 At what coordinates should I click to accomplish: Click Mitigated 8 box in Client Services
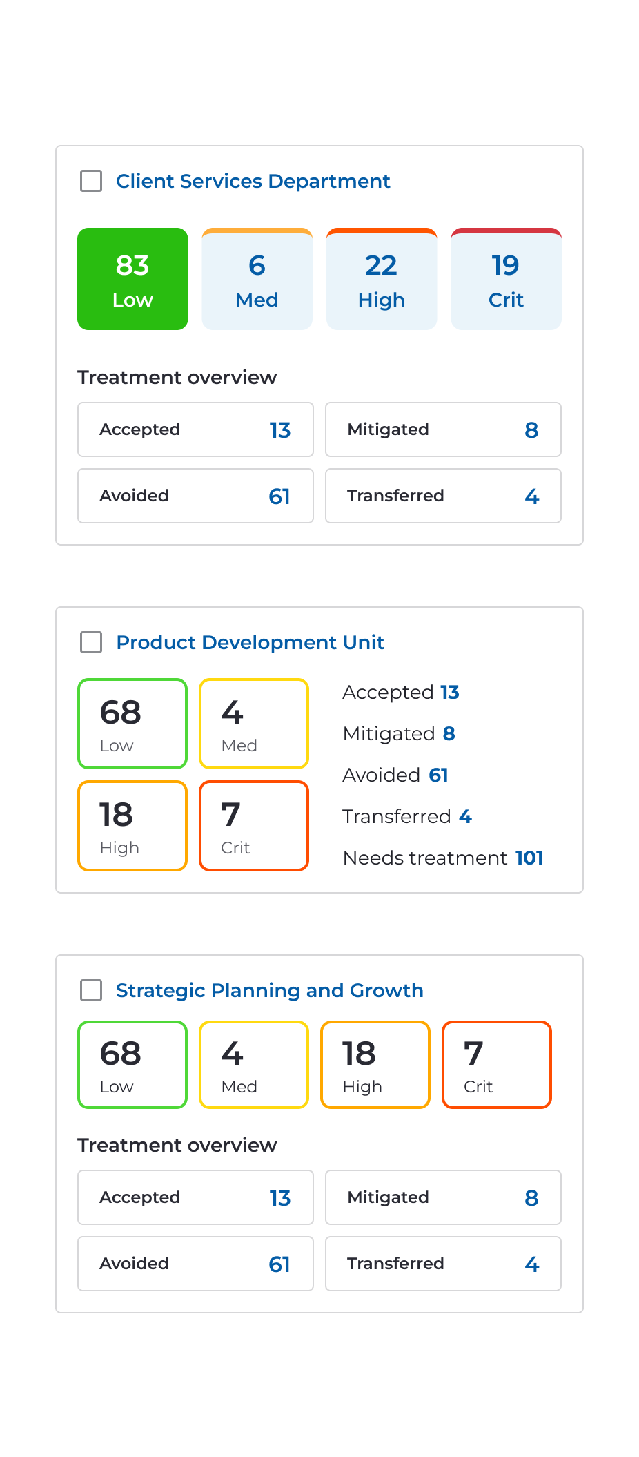(443, 430)
